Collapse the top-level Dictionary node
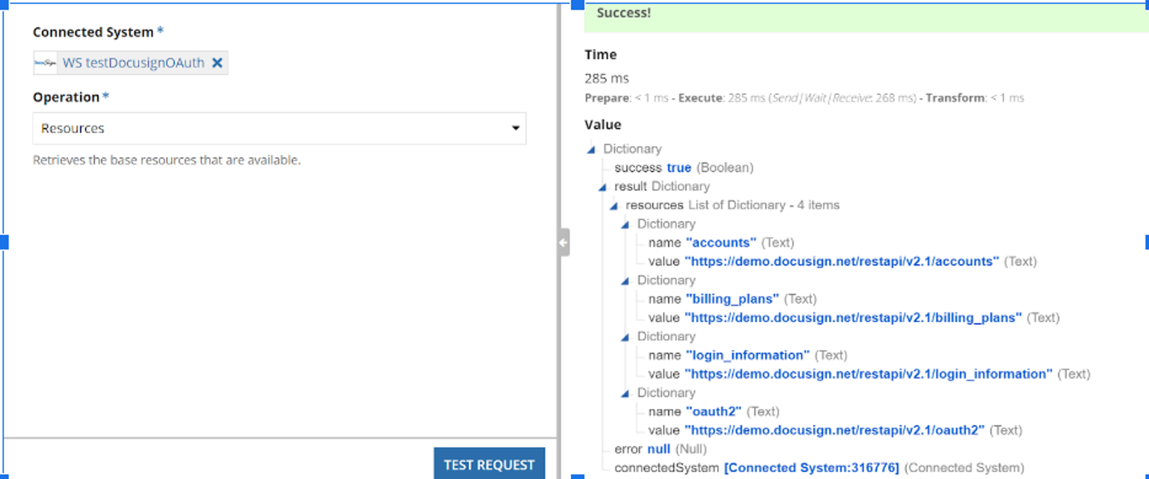Viewport: 1149px width, 479px height. click(592, 149)
